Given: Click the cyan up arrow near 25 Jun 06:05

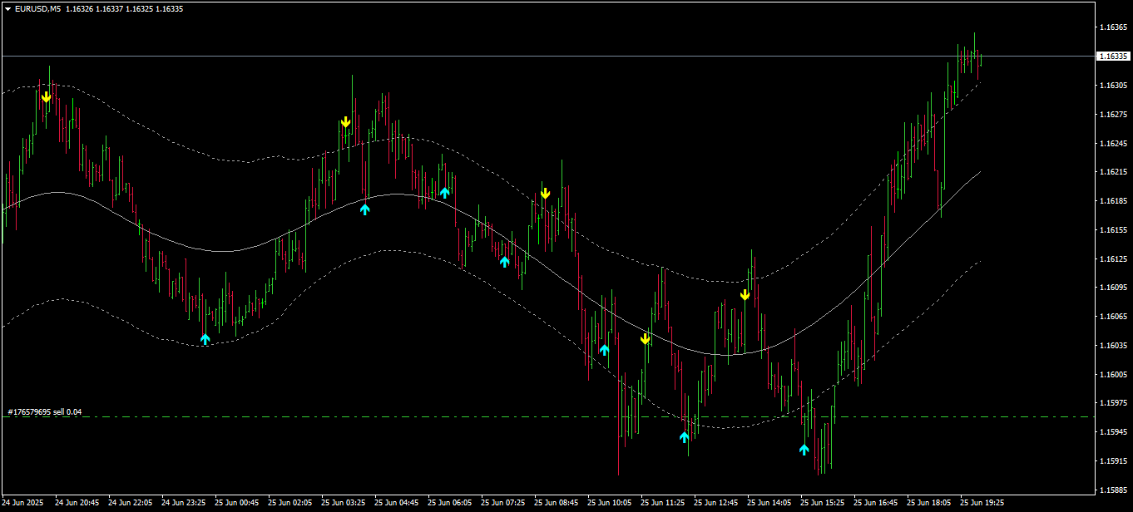Looking at the screenshot, I should tap(445, 193).
